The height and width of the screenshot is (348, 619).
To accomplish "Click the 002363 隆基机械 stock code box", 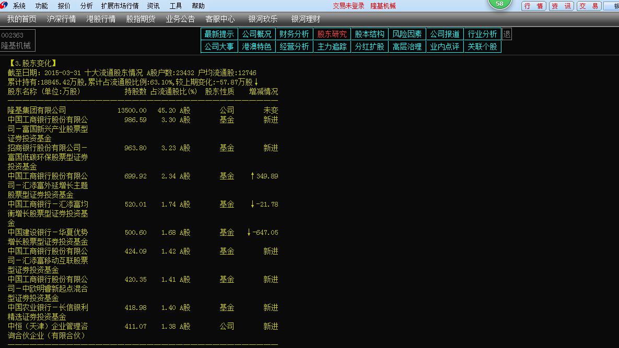I will point(18,40).
